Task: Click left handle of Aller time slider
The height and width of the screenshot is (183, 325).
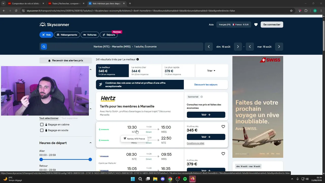Action: [x=41, y=160]
